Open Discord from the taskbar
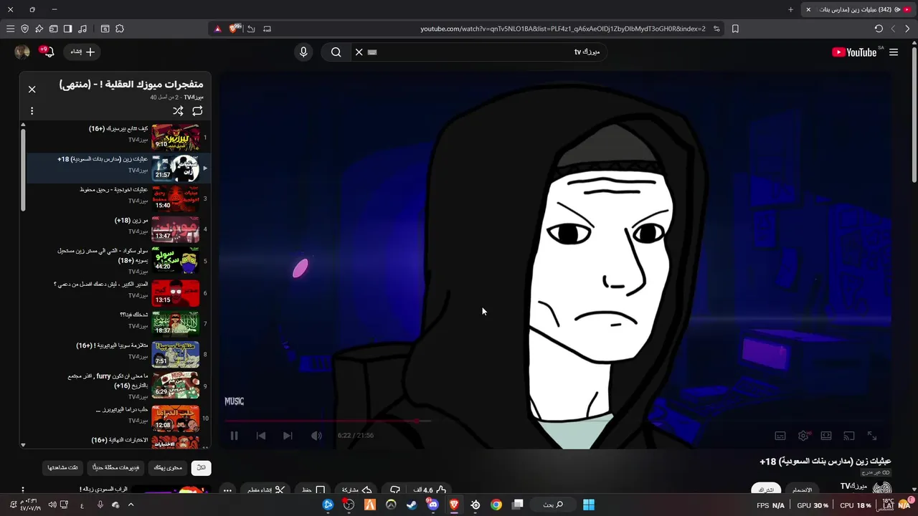The height and width of the screenshot is (516, 918). tap(432, 505)
